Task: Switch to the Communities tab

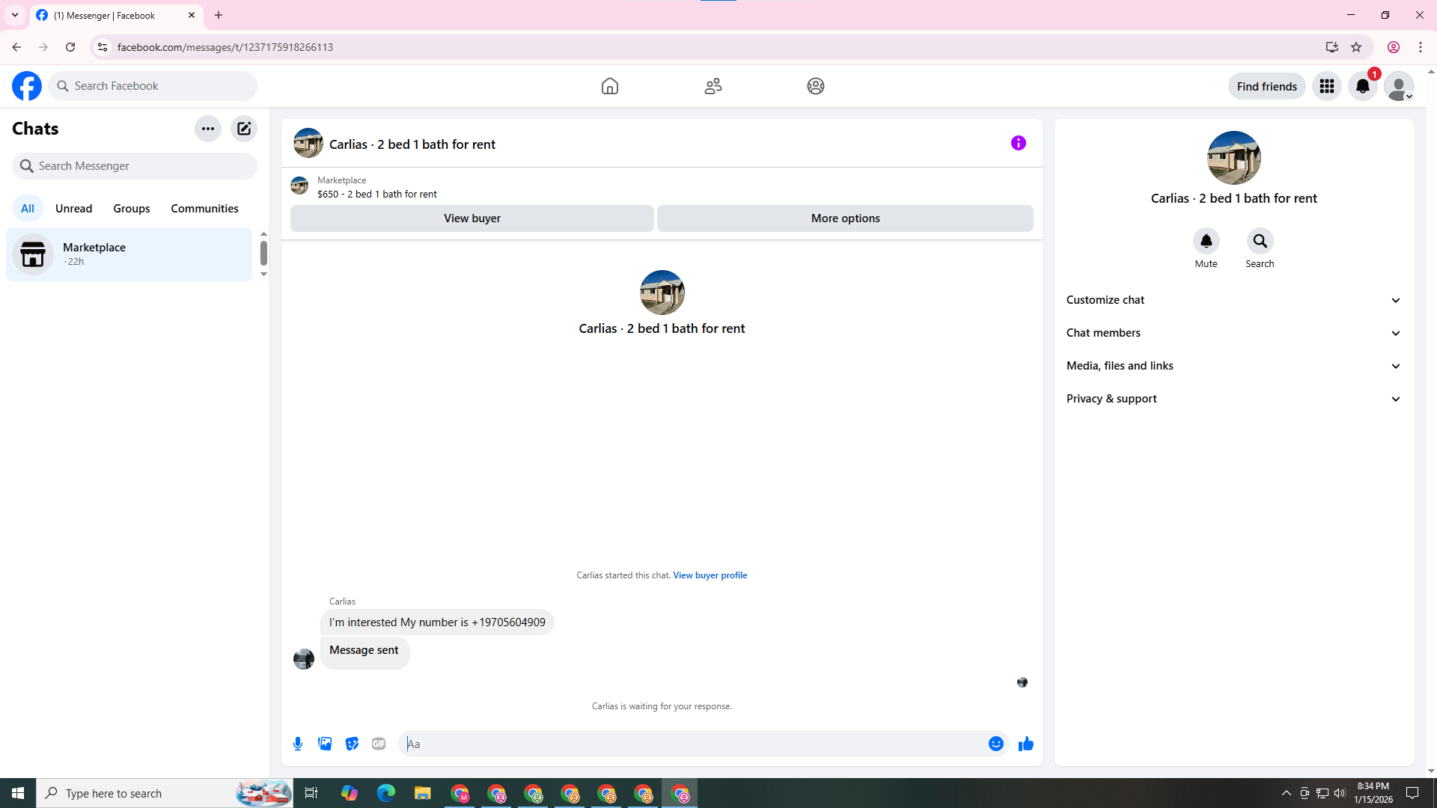Action: pos(204,209)
